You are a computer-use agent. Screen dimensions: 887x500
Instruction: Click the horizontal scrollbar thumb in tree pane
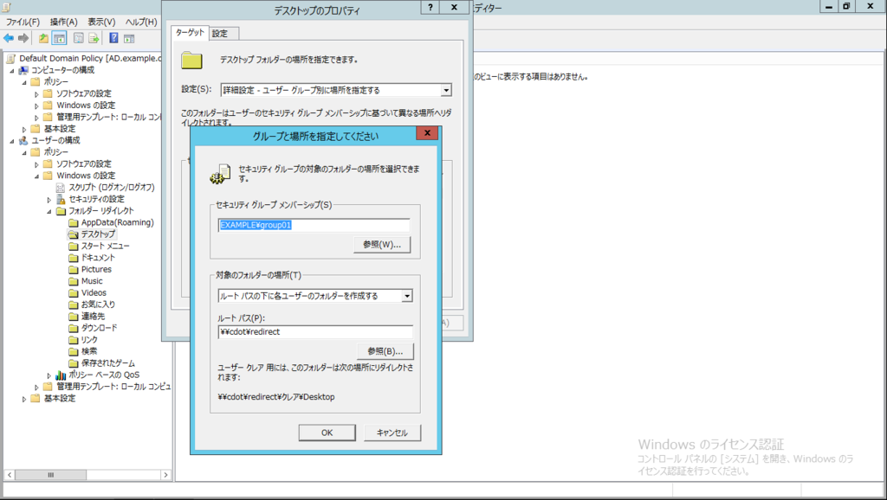(50, 475)
